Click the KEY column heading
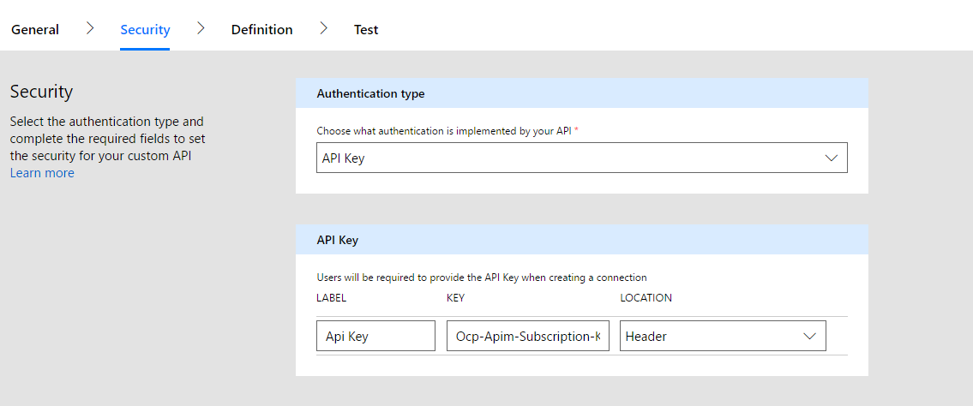The height and width of the screenshot is (406, 973). point(455,298)
